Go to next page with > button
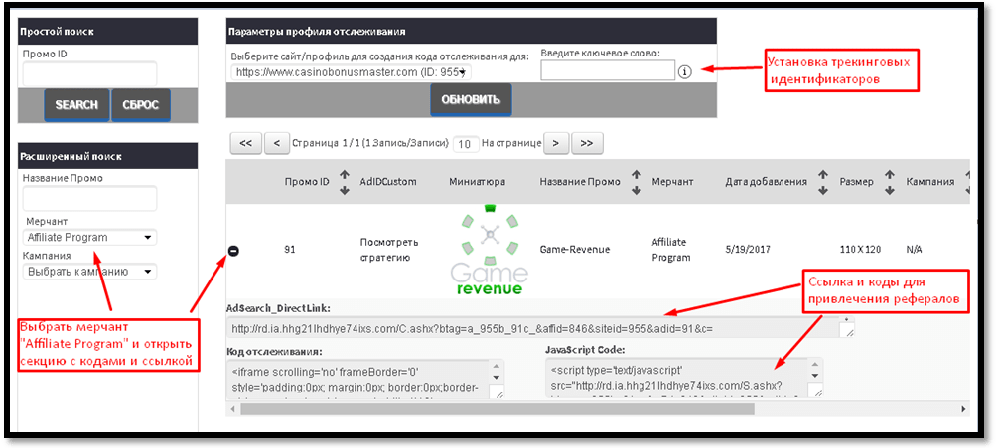 tap(556, 143)
